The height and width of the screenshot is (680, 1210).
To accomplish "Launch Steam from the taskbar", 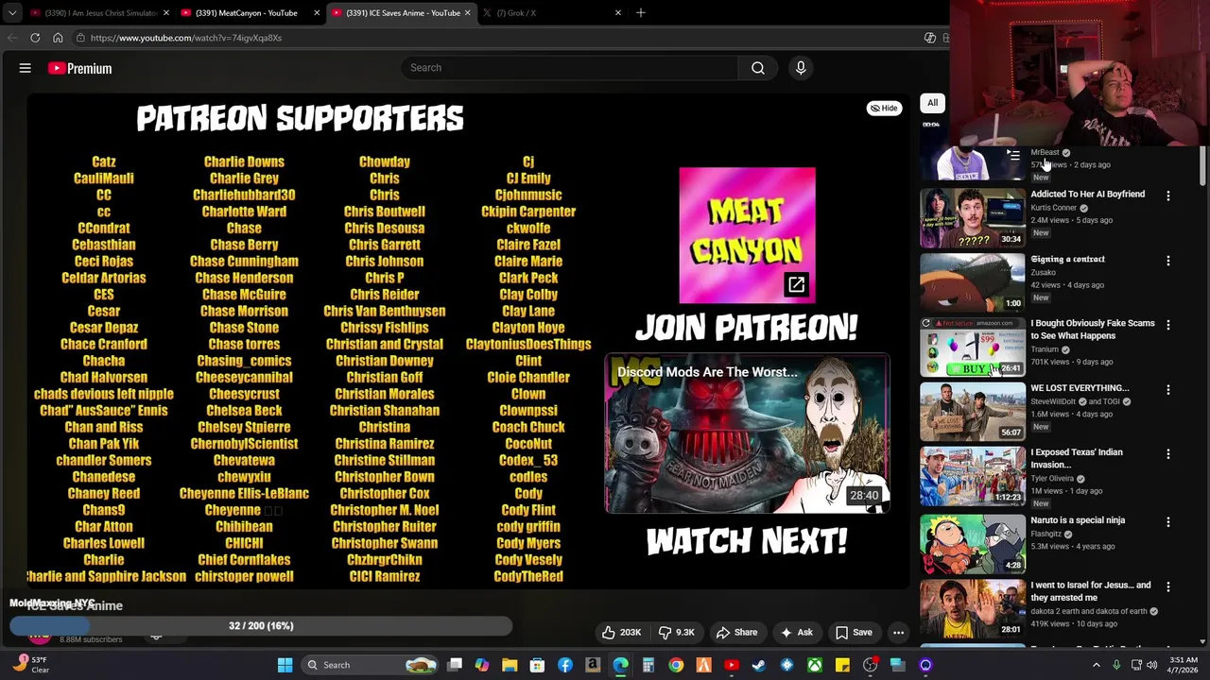I will (x=759, y=665).
